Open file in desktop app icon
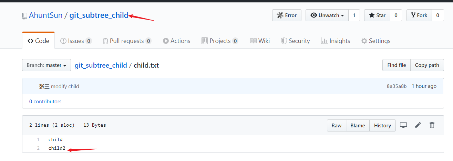 click(x=403, y=125)
